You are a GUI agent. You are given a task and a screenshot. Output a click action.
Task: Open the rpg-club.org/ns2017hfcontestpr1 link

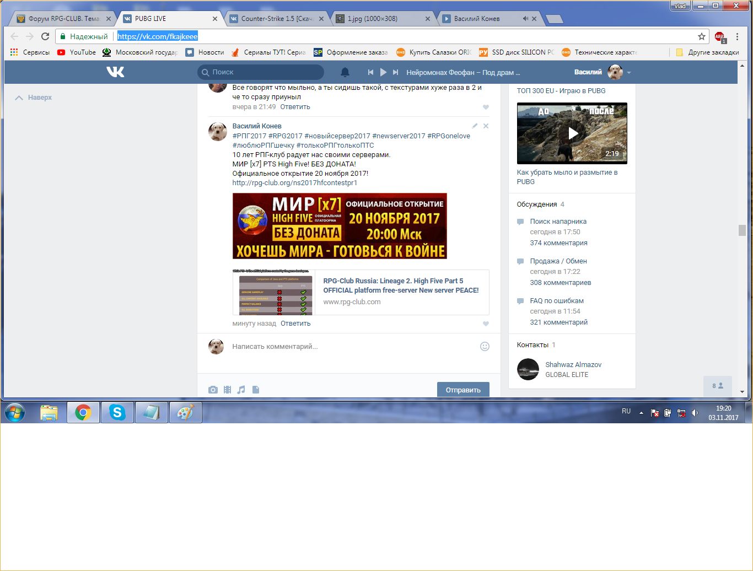pos(294,182)
